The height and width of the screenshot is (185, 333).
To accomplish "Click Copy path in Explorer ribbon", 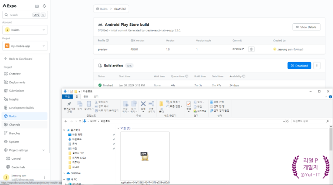I will pyautogui.click(x=102, y=106).
